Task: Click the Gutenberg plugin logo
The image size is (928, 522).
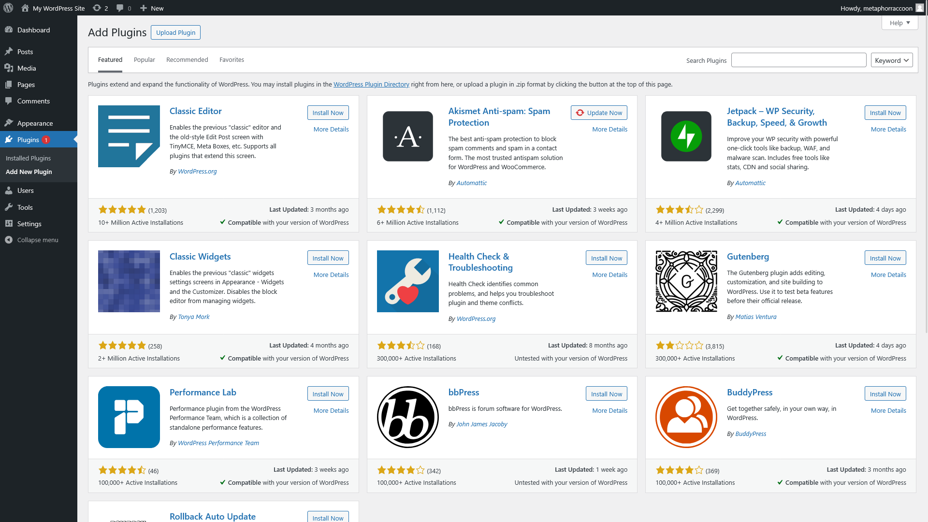Action: pyautogui.click(x=686, y=281)
